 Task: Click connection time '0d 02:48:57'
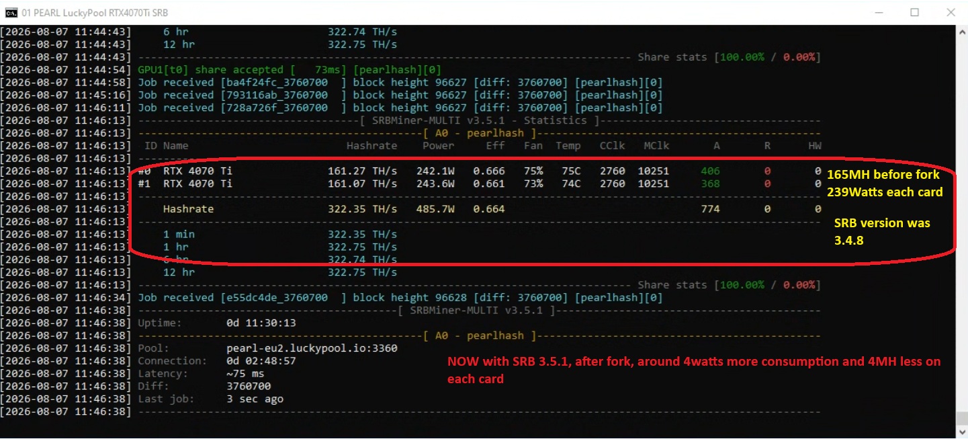261,361
